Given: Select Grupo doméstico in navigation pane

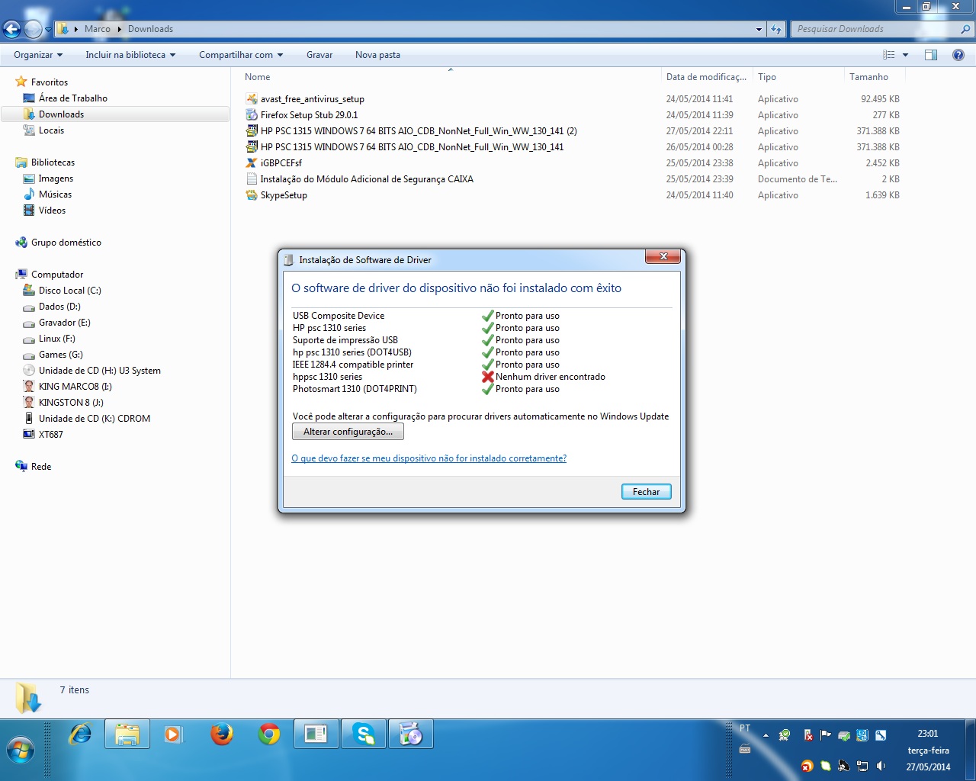Looking at the screenshot, I should click(66, 243).
